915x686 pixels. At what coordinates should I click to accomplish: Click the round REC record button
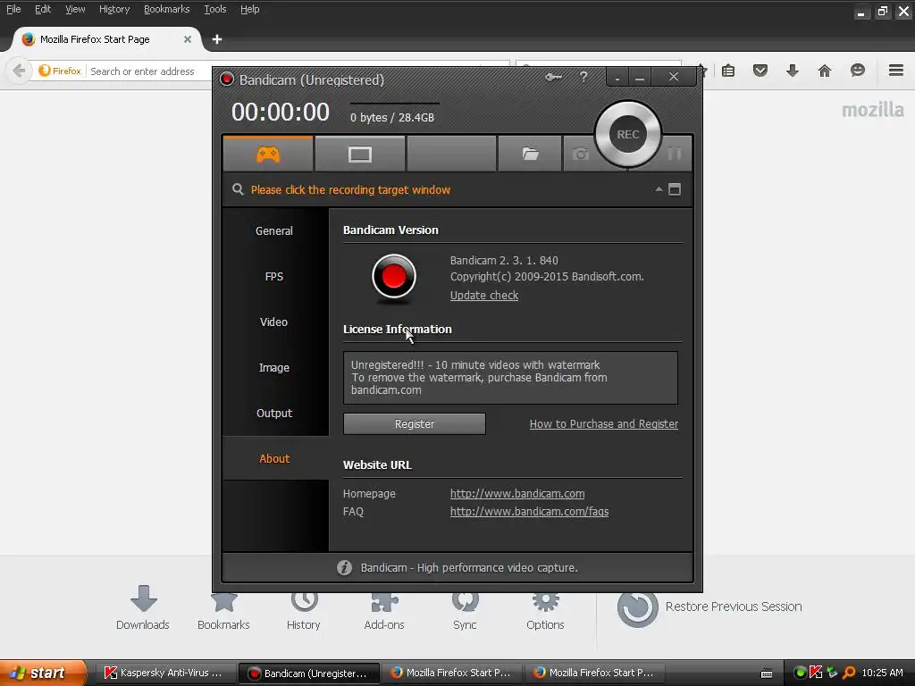628,134
